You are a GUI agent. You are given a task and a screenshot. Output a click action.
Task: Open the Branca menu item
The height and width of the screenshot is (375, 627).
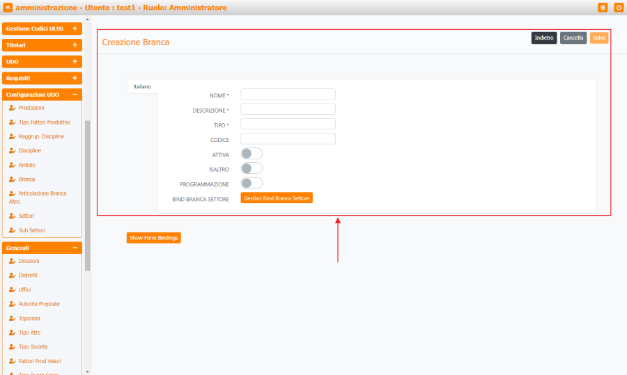pyautogui.click(x=26, y=179)
